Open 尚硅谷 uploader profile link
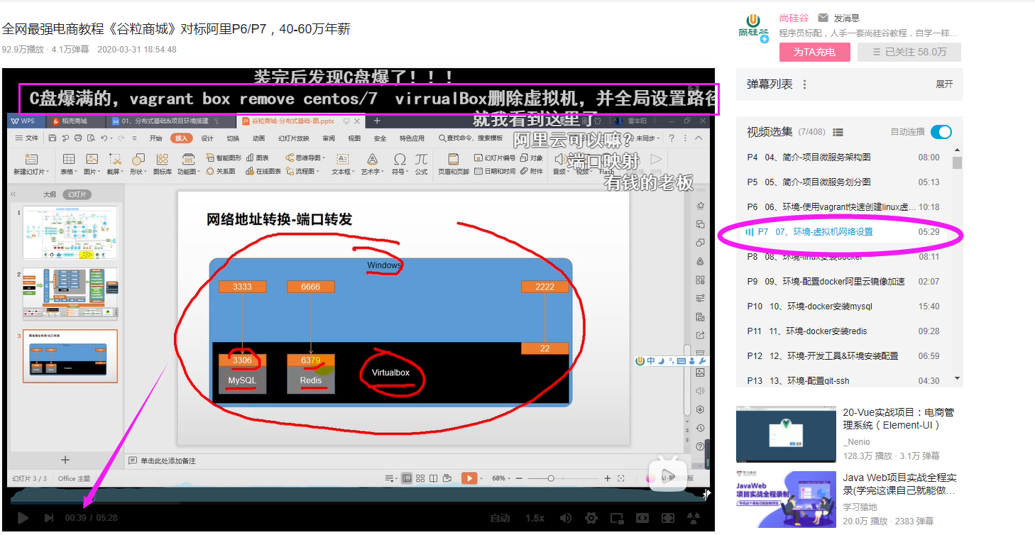The width and height of the screenshot is (1035, 535). 794,18
